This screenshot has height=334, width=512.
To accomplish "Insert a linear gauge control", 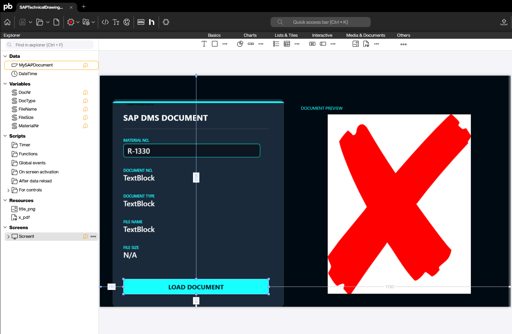I will (251, 44).
